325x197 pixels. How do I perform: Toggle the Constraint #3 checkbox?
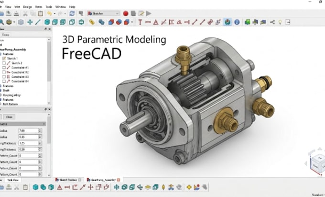4,77
